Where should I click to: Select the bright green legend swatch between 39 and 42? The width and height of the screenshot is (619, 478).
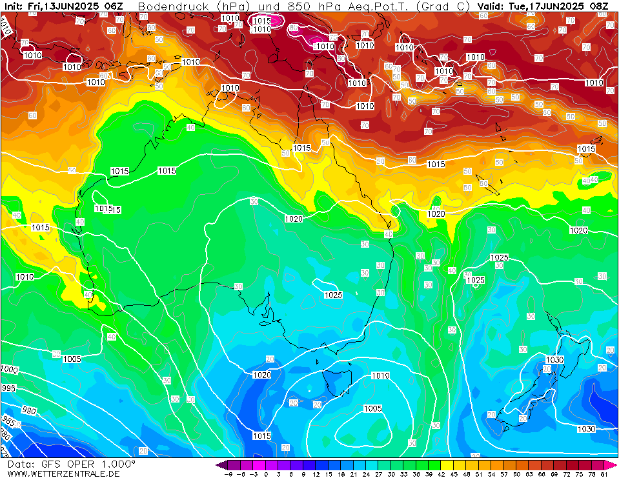[x=434, y=464]
